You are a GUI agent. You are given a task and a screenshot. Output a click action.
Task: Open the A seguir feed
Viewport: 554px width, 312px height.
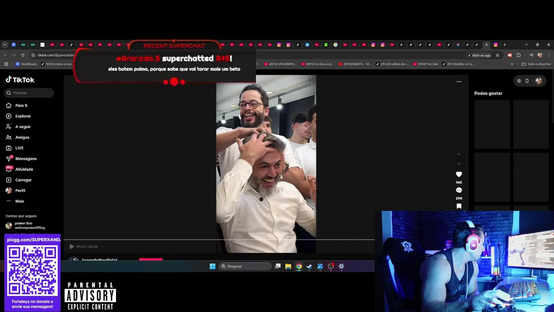pyautogui.click(x=18, y=127)
